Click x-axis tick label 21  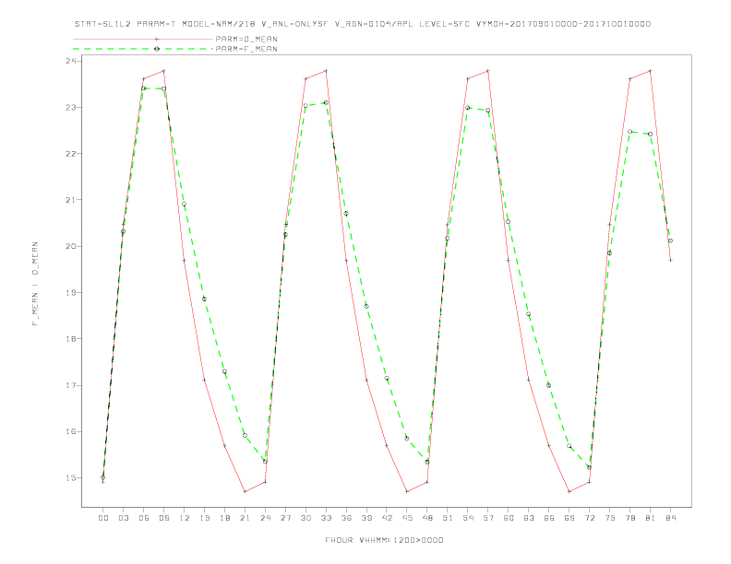[x=245, y=518]
